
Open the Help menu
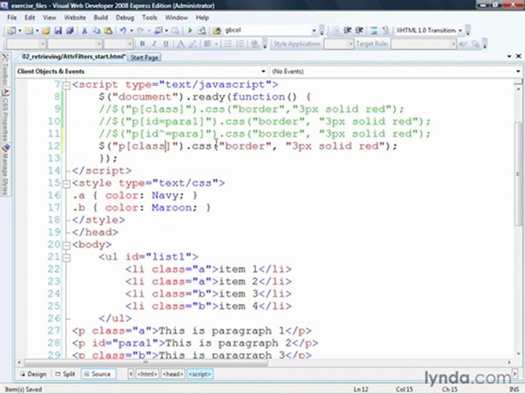click(x=202, y=18)
